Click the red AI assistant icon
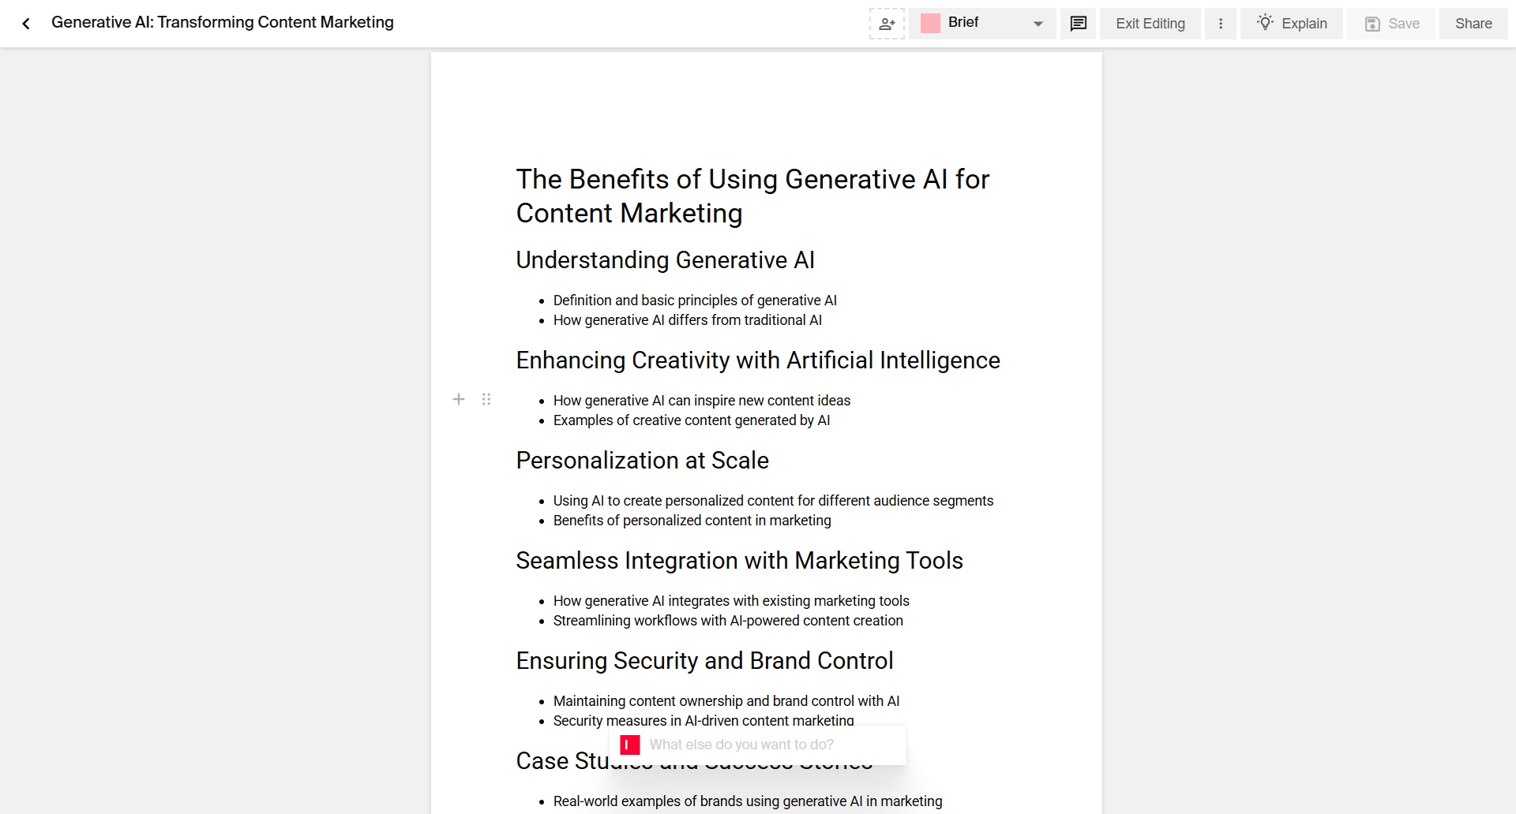 click(630, 745)
